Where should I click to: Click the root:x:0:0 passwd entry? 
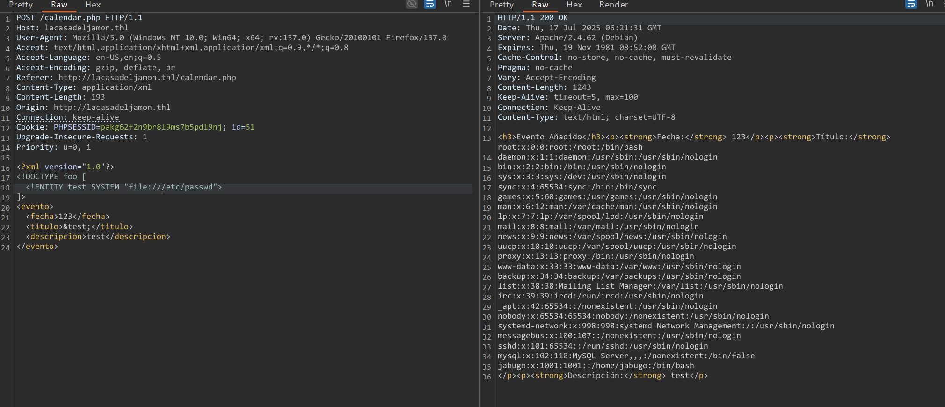pos(570,147)
